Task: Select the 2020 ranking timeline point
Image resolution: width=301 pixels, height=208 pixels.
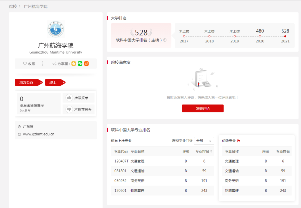Action: pyautogui.click(x=260, y=36)
